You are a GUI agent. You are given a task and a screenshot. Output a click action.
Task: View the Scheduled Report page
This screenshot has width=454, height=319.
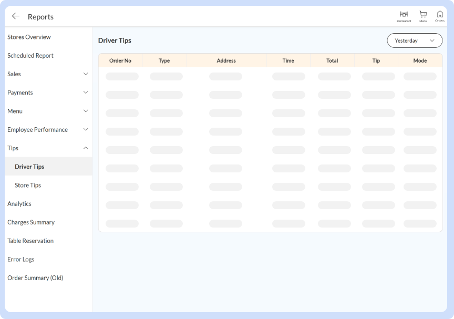[x=30, y=55]
